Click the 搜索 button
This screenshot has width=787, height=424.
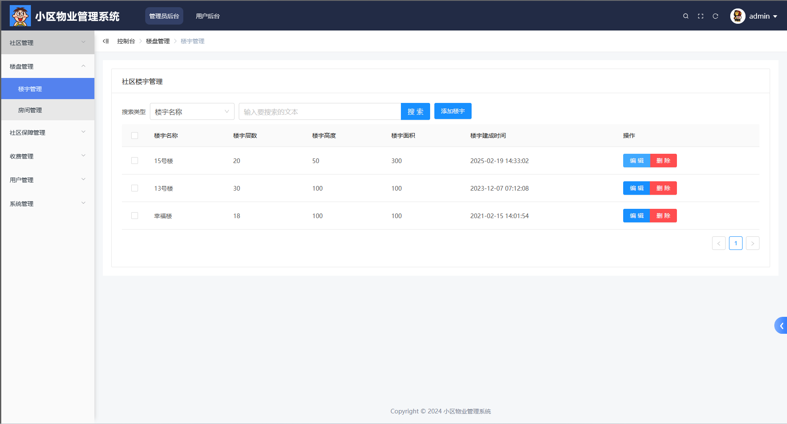coord(415,111)
